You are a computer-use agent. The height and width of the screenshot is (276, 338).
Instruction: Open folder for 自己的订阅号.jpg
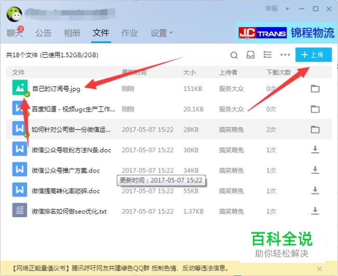point(315,88)
